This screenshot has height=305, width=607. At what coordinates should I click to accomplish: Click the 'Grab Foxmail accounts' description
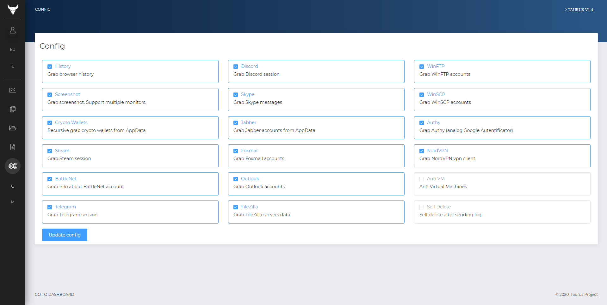coord(259,158)
